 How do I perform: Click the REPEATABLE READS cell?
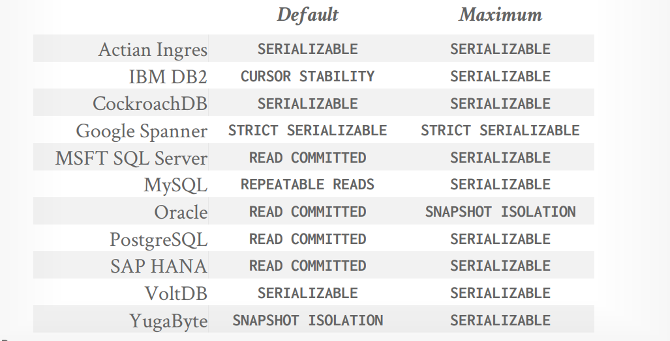pyautogui.click(x=307, y=185)
